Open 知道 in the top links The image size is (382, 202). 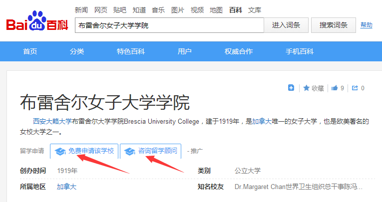pos(139,10)
